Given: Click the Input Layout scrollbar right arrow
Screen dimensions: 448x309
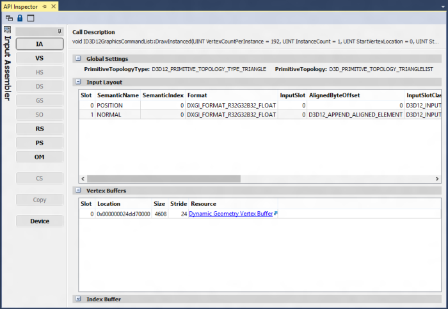Looking at the screenshot, I should pyautogui.click(x=437, y=178).
